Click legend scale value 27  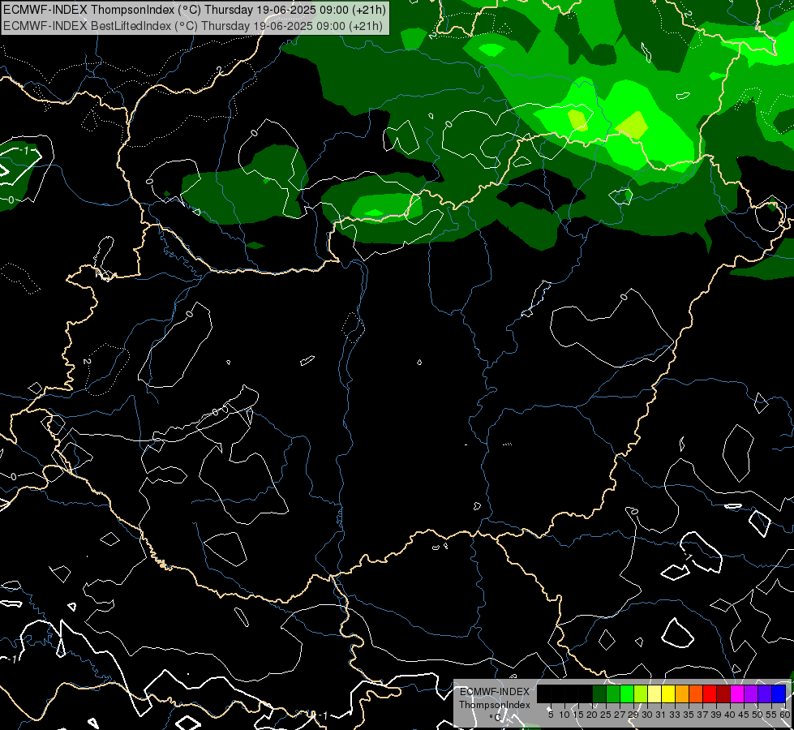tap(620, 715)
